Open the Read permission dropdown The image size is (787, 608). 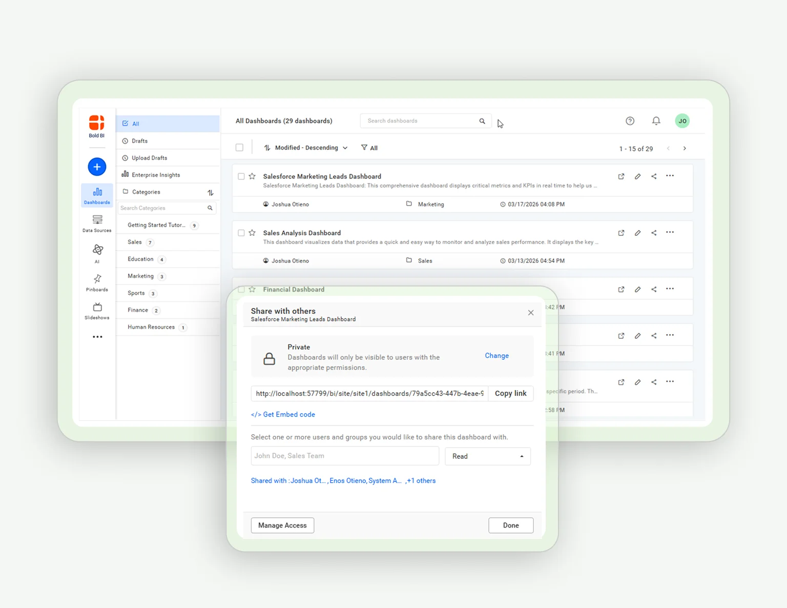(x=488, y=456)
